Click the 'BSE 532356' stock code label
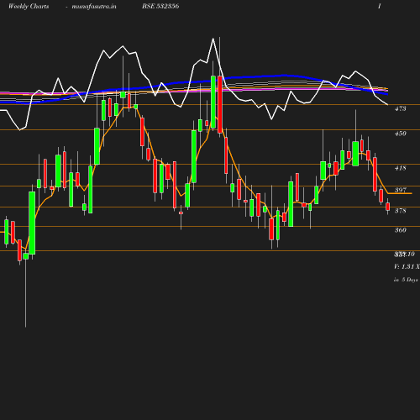Screen dimensions: 420x420 160,6
